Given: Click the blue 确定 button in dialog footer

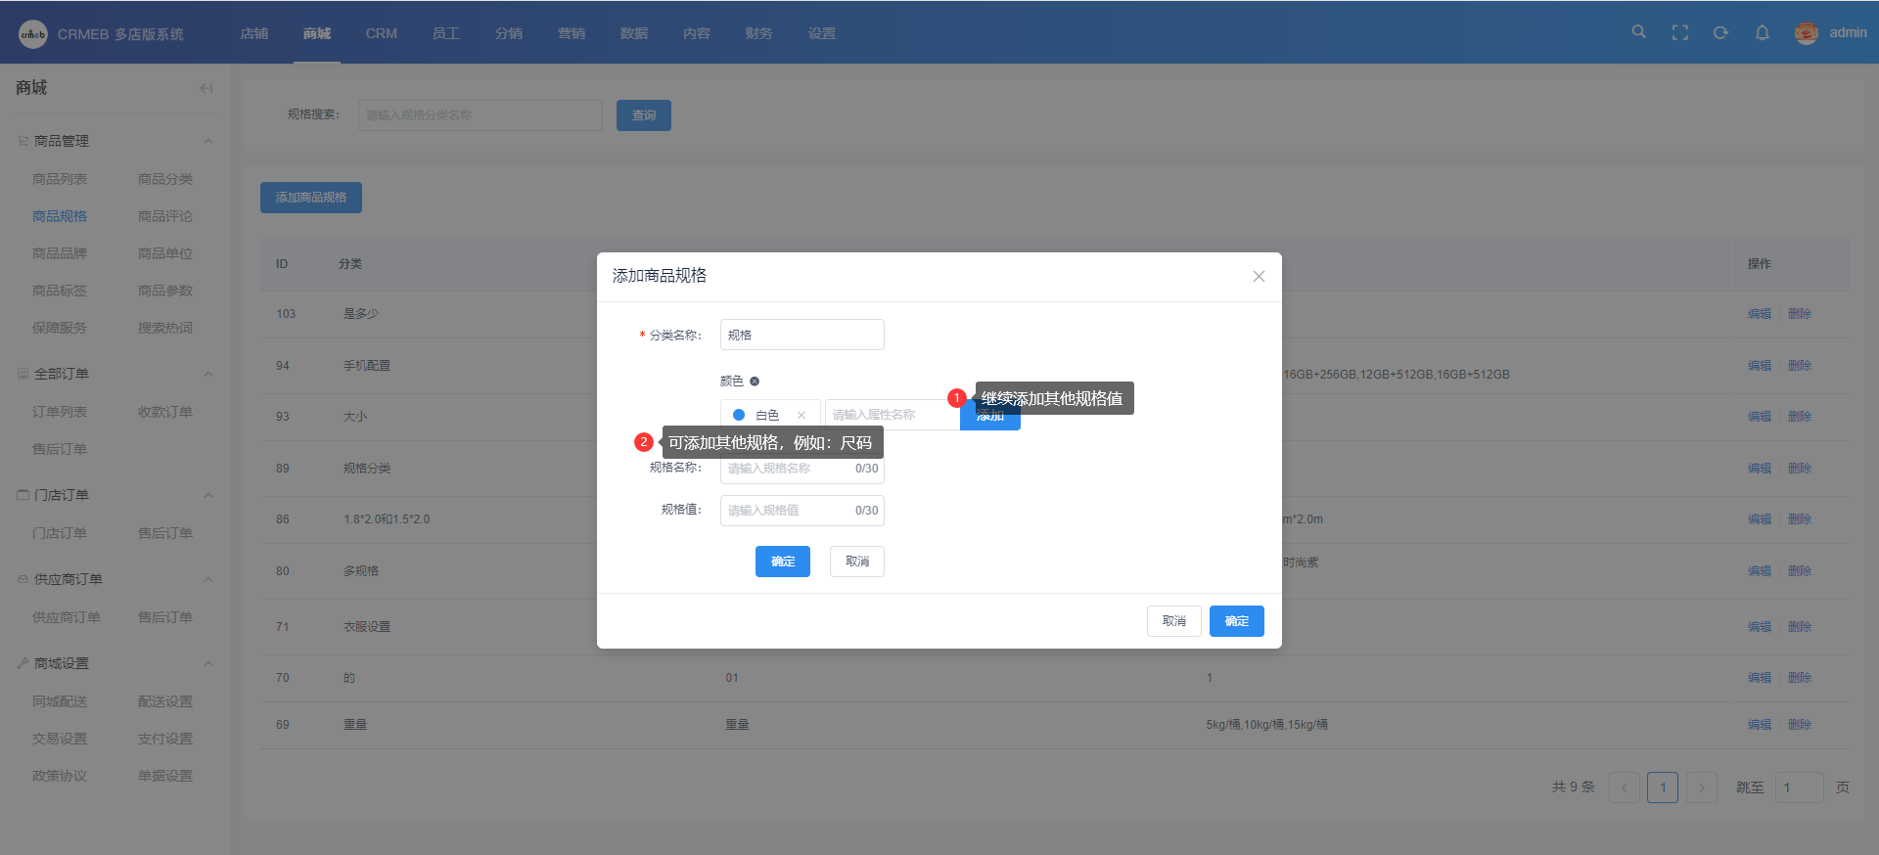Looking at the screenshot, I should [1236, 621].
